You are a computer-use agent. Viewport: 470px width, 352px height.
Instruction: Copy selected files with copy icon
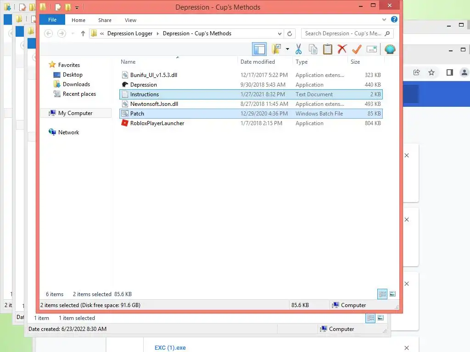(x=313, y=49)
